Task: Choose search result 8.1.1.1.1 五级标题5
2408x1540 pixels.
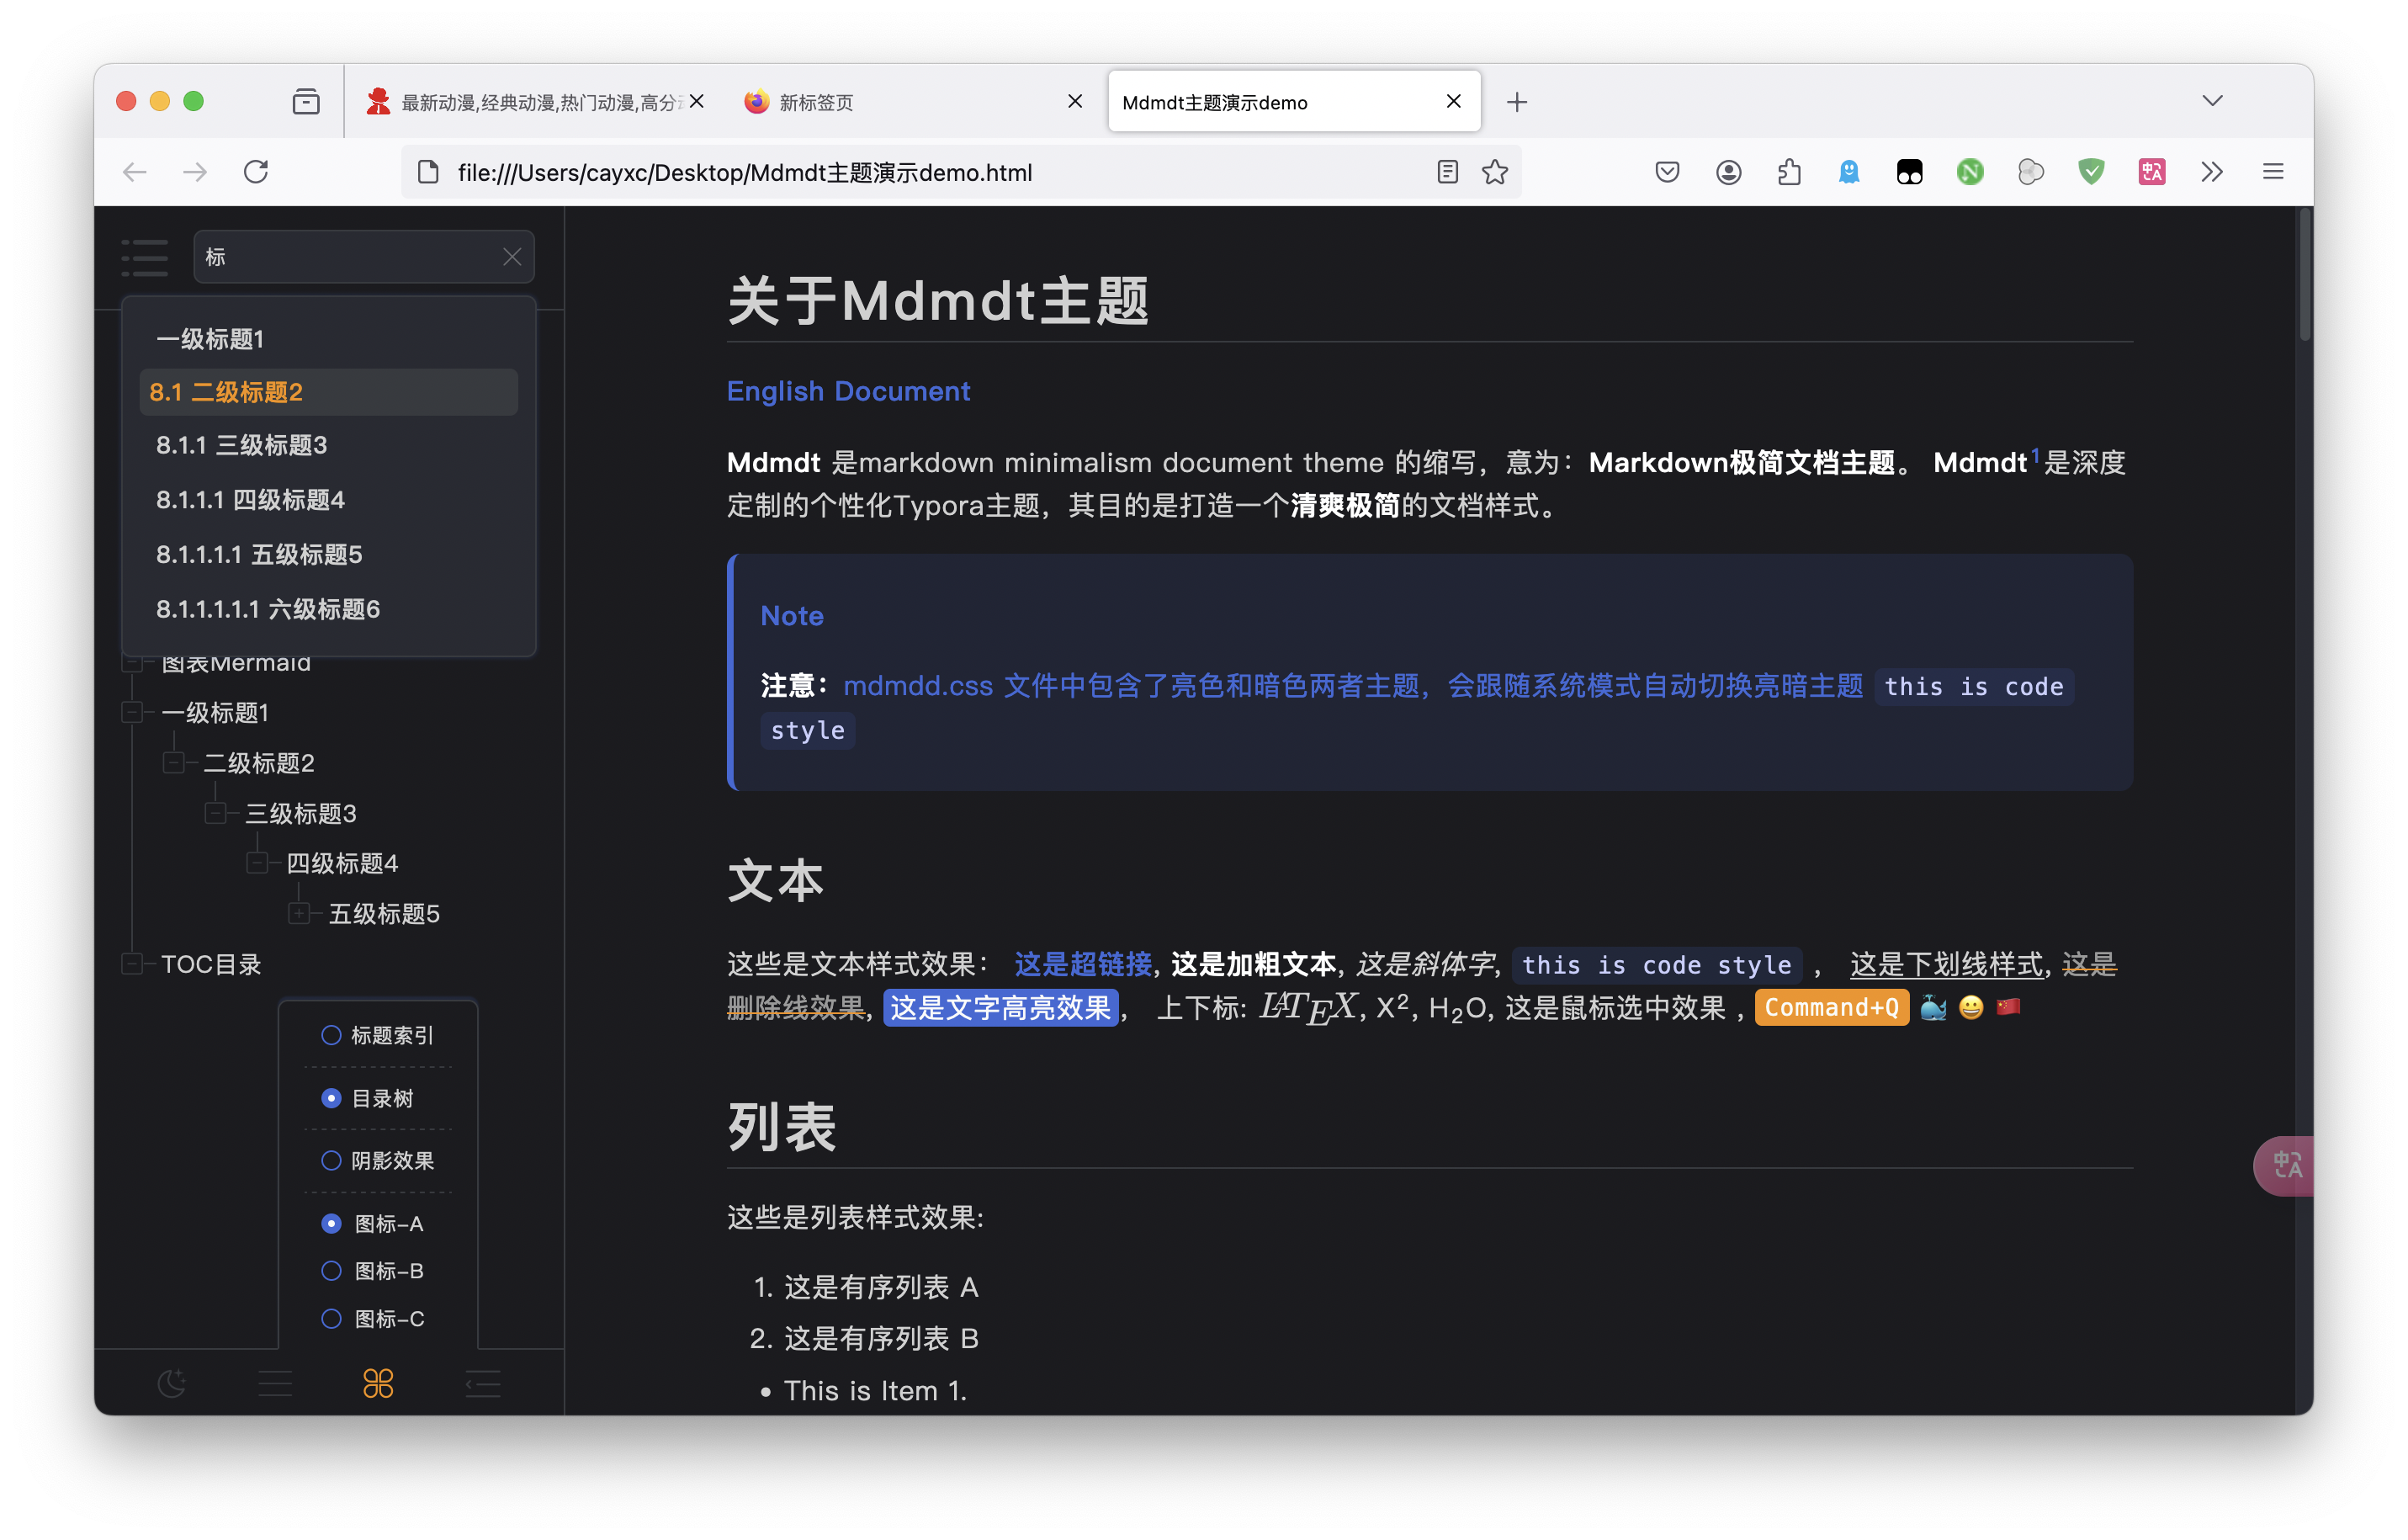Action: point(328,554)
